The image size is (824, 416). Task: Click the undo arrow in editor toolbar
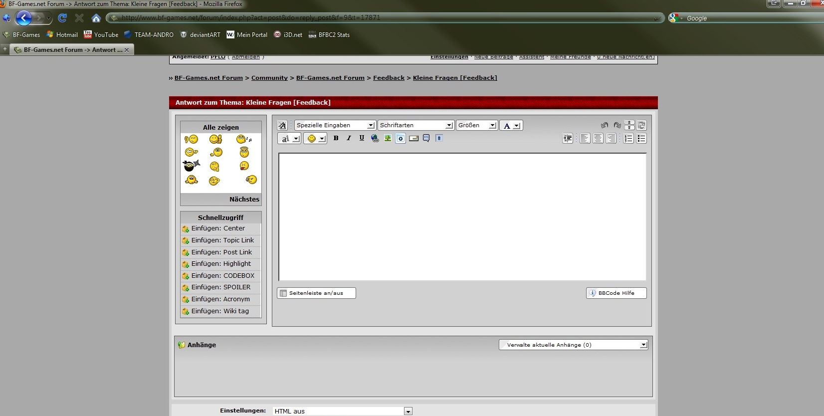(x=605, y=125)
